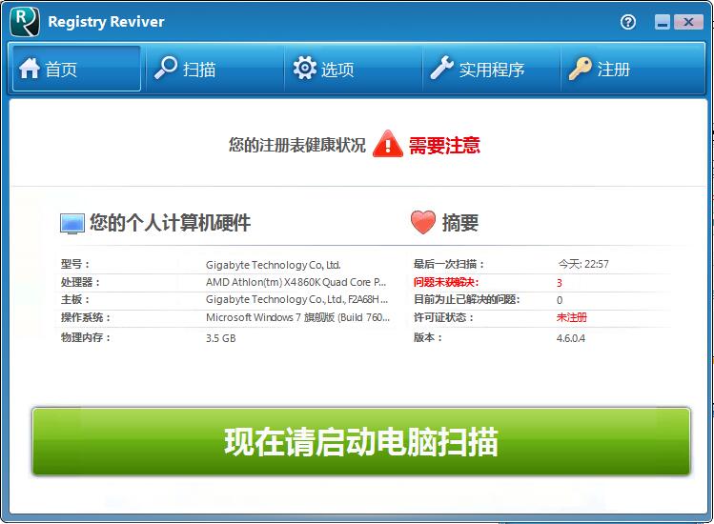Image resolution: width=714 pixels, height=524 pixels.
Task: Click the Registry Reviver logo icon
Action: (24, 20)
